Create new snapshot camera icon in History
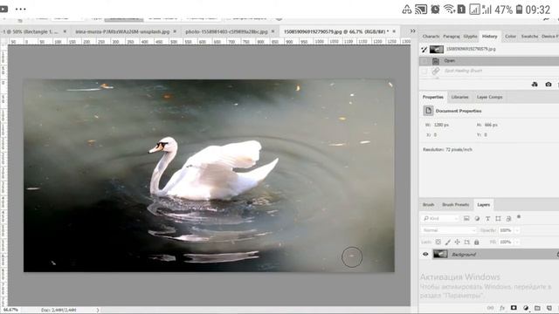The height and width of the screenshot is (314, 559). point(549,85)
